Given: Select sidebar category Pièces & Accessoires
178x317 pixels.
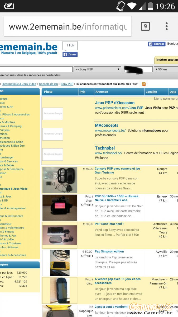Looking at the screenshot, I should [15, 114].
